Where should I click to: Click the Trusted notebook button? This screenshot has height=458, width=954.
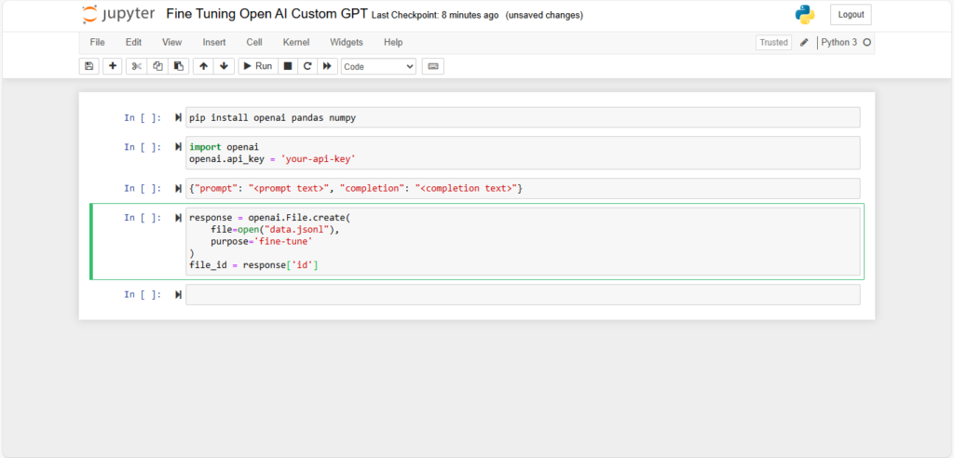click(774, 43)
